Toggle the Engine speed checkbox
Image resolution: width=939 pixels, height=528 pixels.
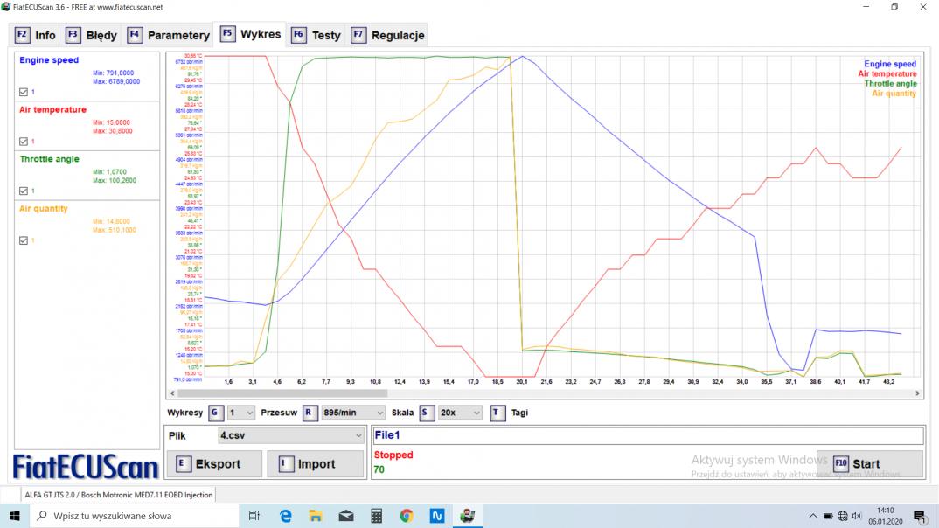point(24,92)
